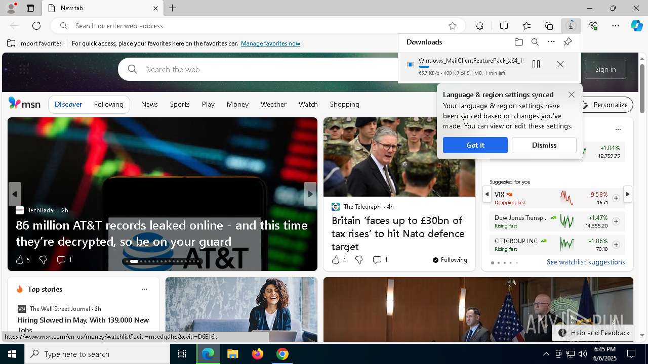The width and height of the screenshot is (648, 364).
Task: Click See watchlist suggestions link
Action: (x=586, y=262)
